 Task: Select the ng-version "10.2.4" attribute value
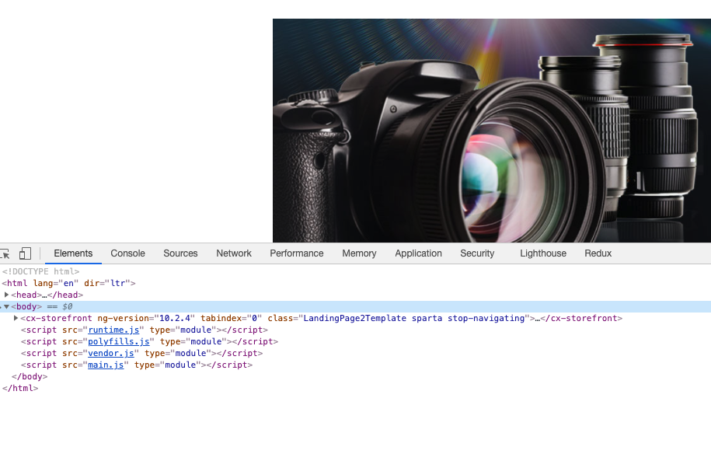click(x=175, y=319)
